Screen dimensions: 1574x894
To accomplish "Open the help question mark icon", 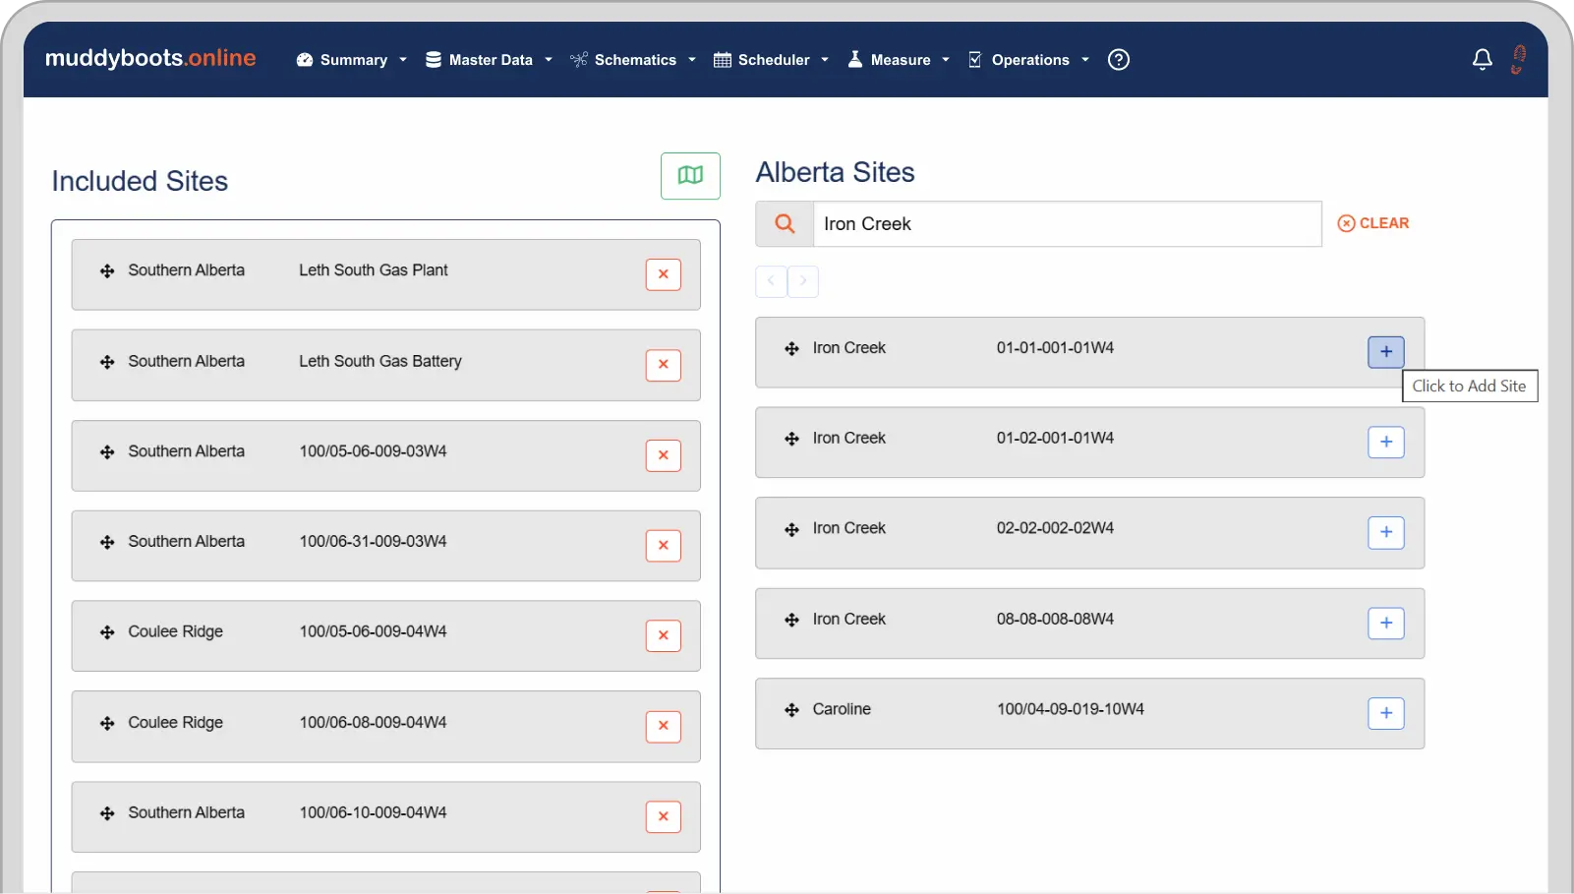I will click(x=1118, y=60).
